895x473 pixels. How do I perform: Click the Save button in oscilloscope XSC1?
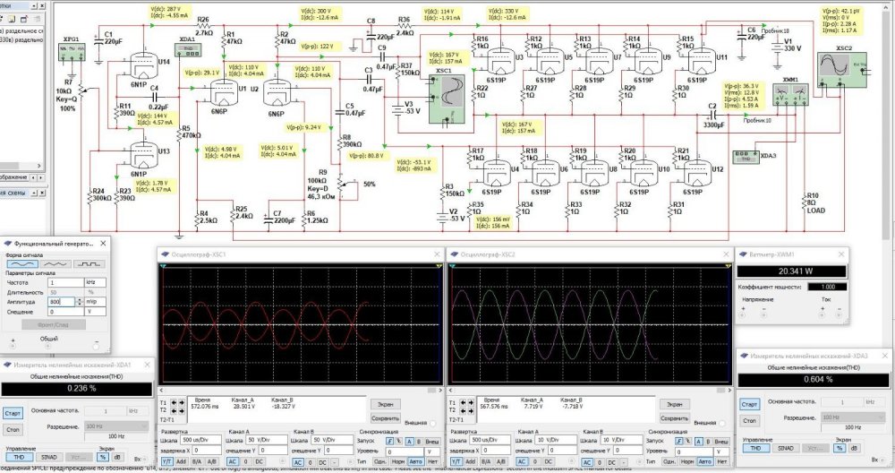(385, 417)
